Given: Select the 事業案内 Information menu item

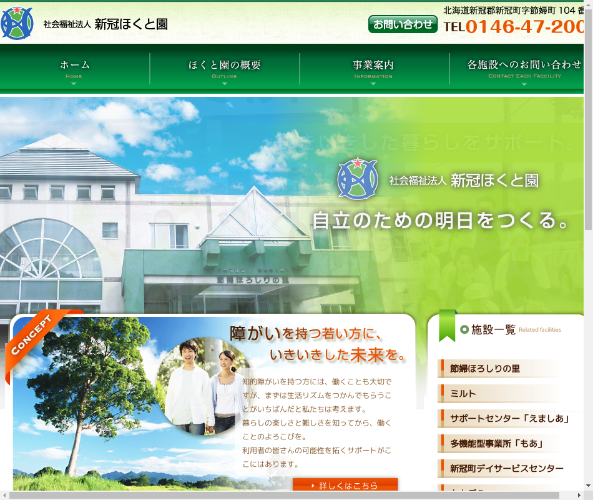Looking at the screenshot, I should tap(373, 67).
